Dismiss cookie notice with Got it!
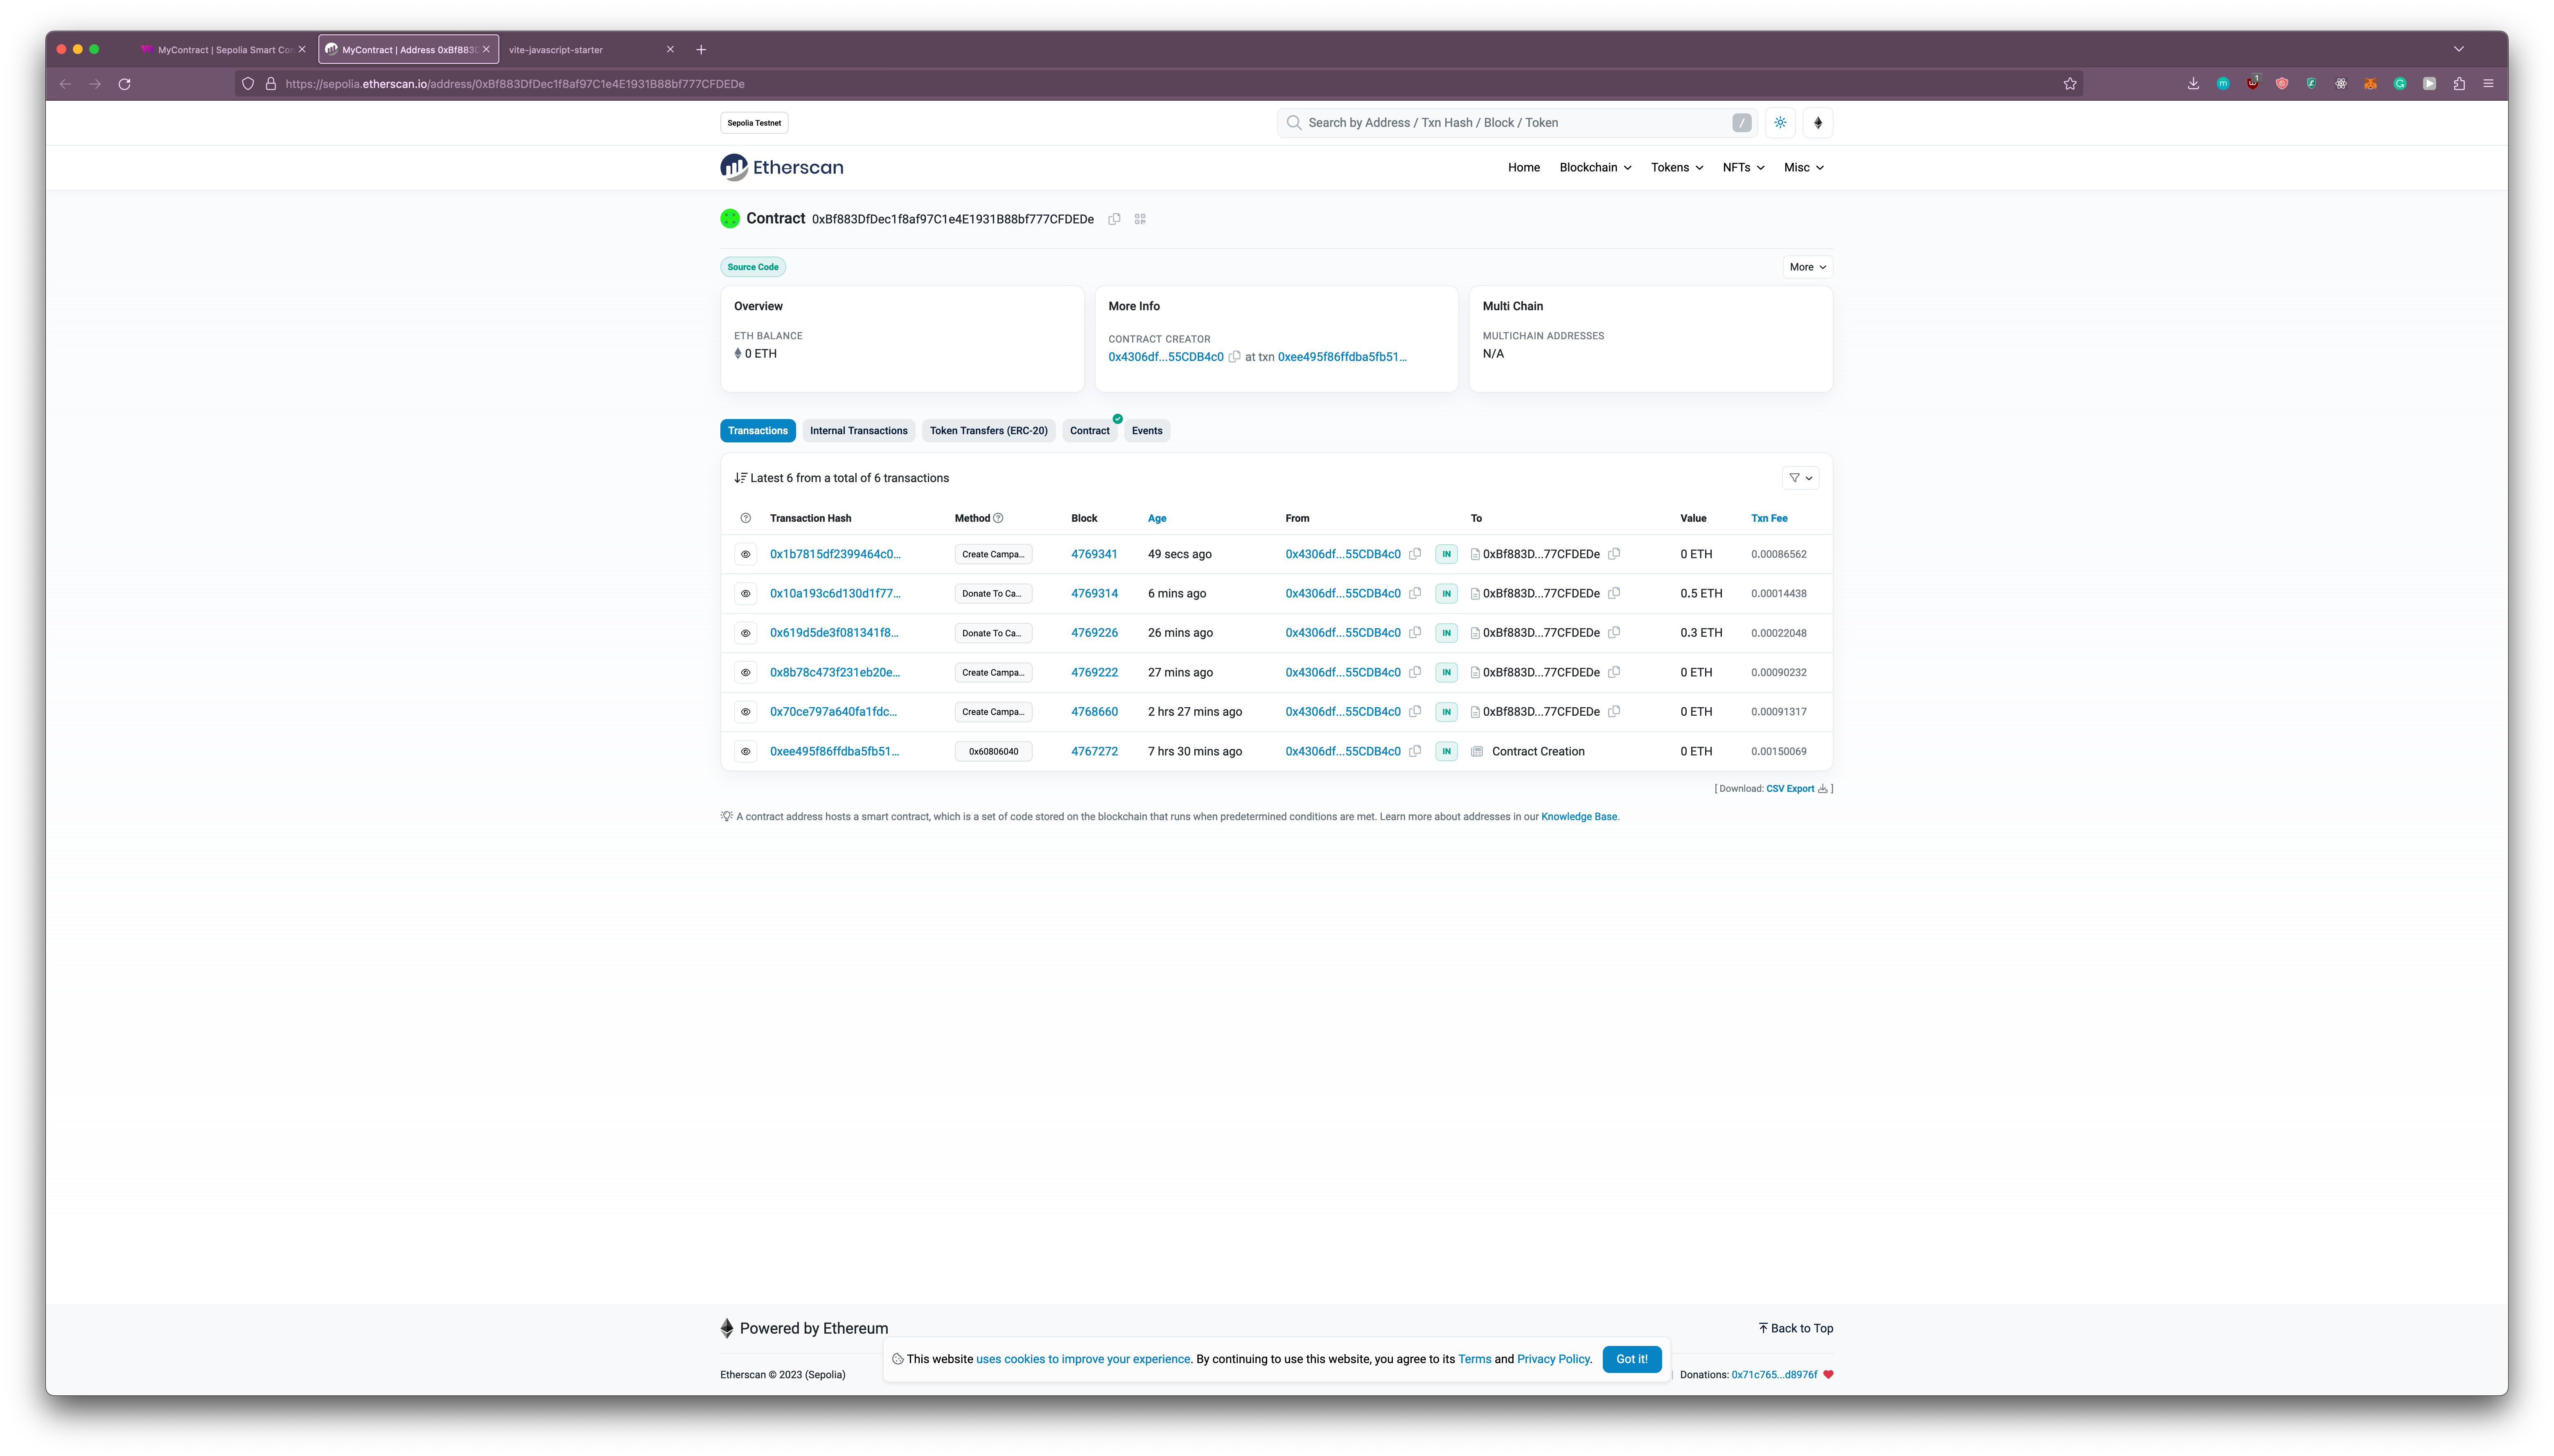The image size is (2554, 1456). 1631,1359
